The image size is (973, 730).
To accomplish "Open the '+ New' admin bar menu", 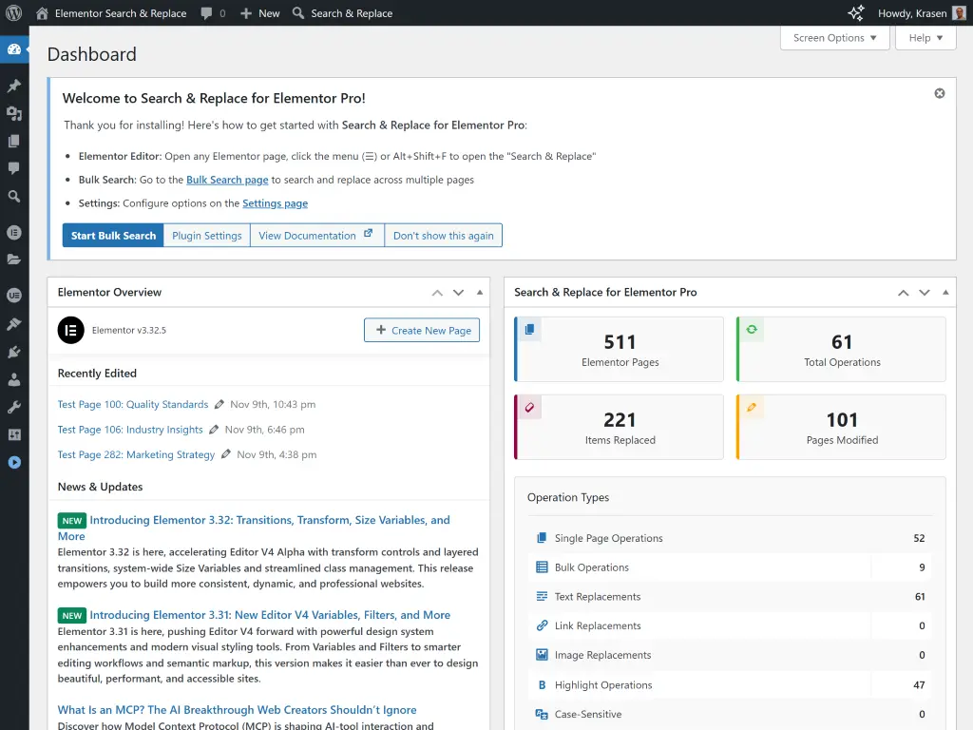I will [258, 12].
